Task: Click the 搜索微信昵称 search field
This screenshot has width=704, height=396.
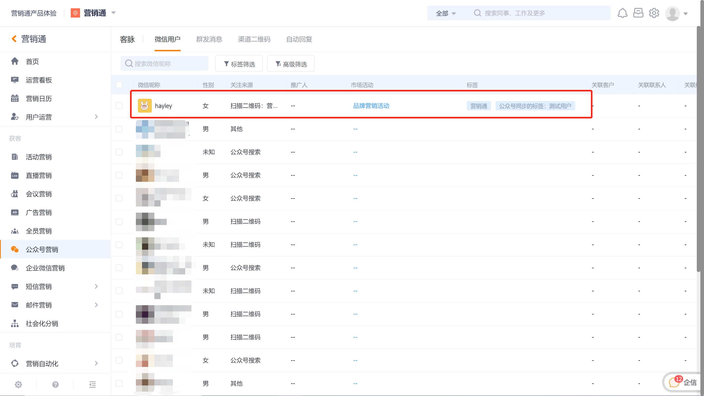Action: [x=164, y=64]
